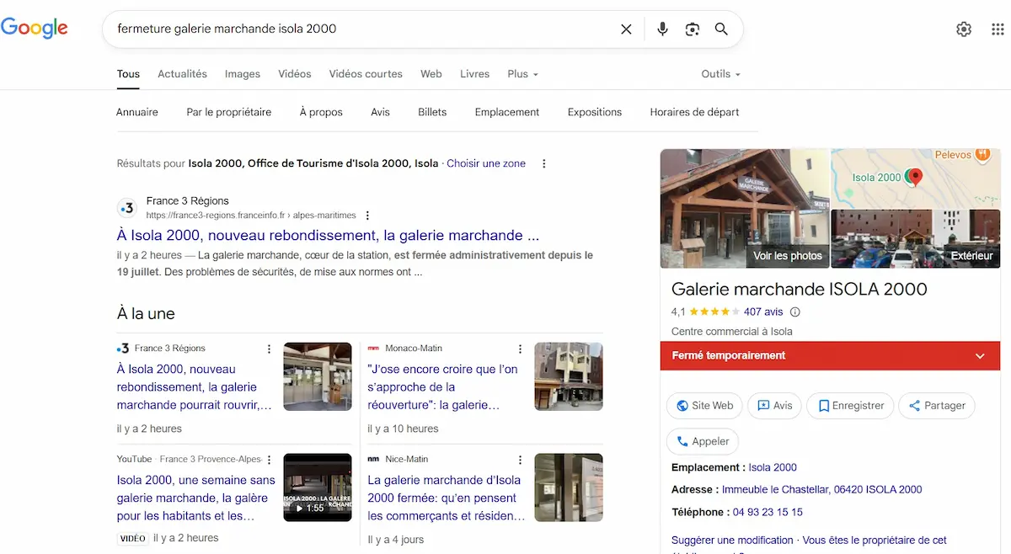Switch to the Vidéos courtes tab

point(366,74)
